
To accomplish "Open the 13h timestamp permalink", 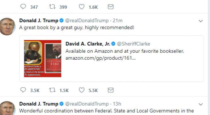I will [117, 104].
